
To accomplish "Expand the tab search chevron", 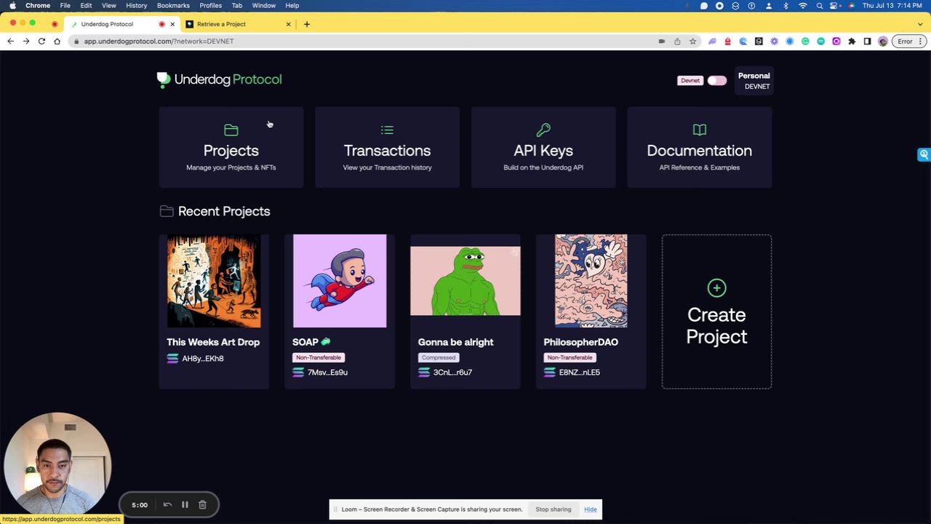I will pyautogui.click(x=920, y=24).
